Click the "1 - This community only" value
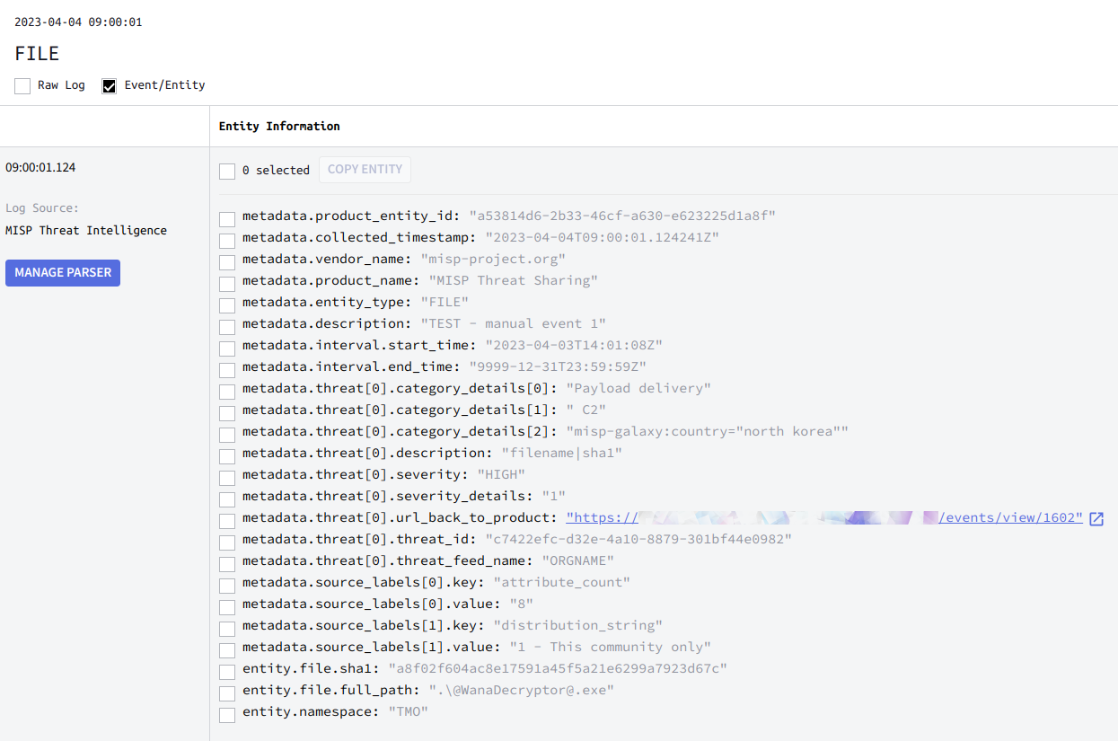 (610, 647)
